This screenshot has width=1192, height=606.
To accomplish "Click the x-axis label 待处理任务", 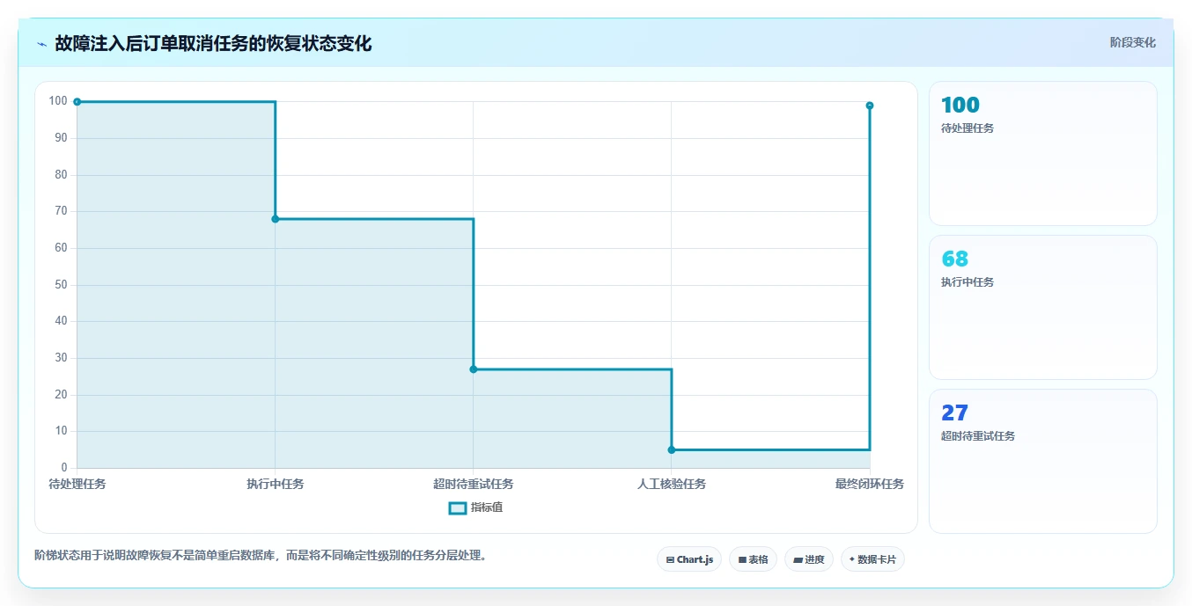I will tap(77, 484).
